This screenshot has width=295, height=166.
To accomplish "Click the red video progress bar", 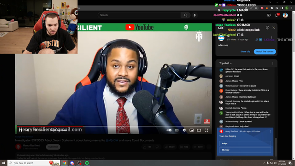I will click(50, 126).
